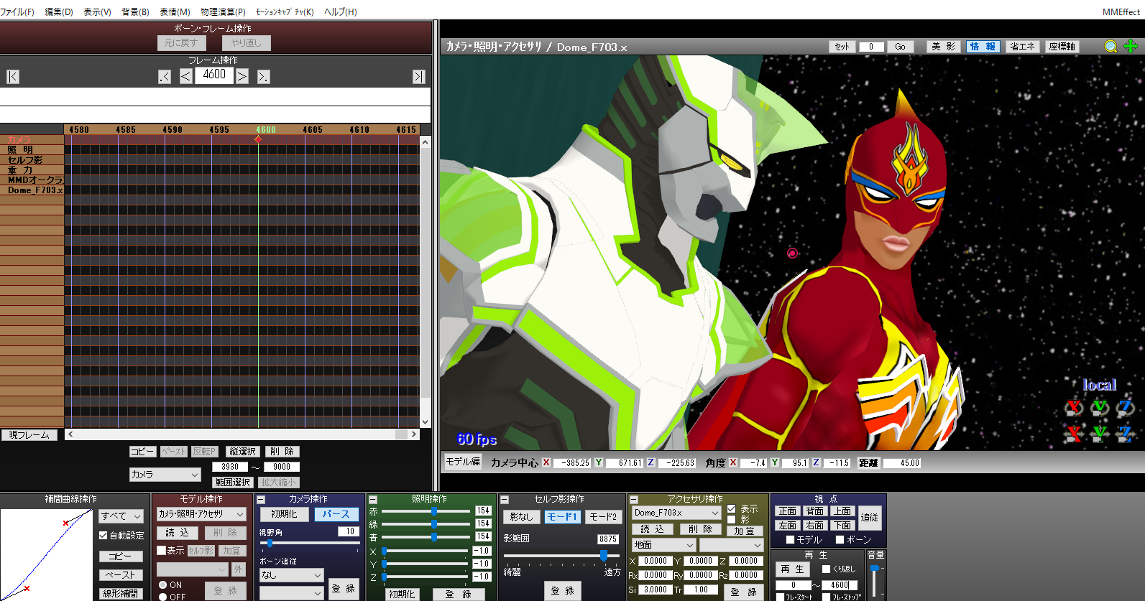1145x601 pixels.
Task: Jump to the first frame
Action: click(x=13, y=76)
